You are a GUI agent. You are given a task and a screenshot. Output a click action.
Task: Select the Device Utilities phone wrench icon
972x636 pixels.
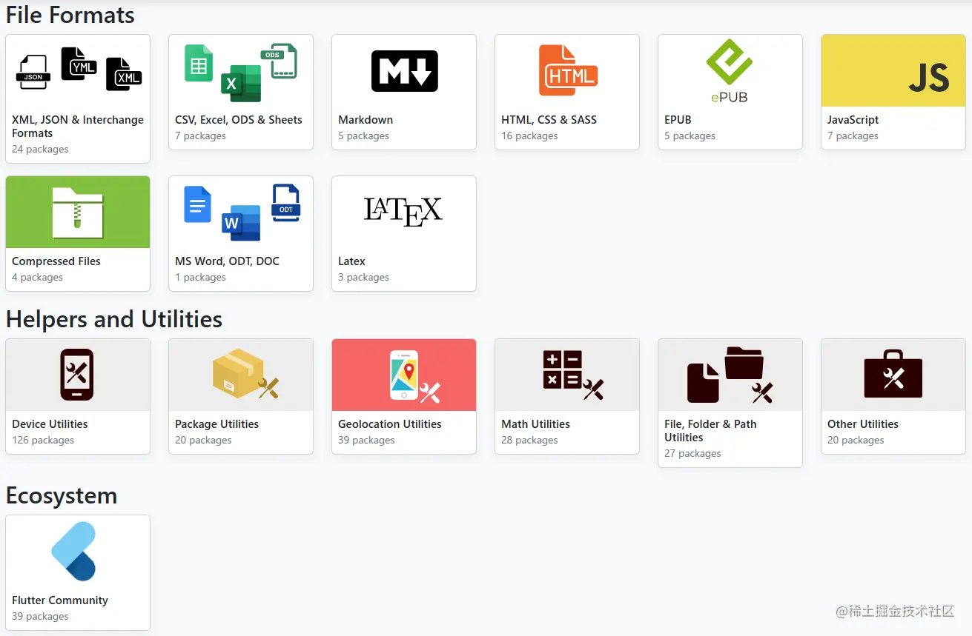77,375
